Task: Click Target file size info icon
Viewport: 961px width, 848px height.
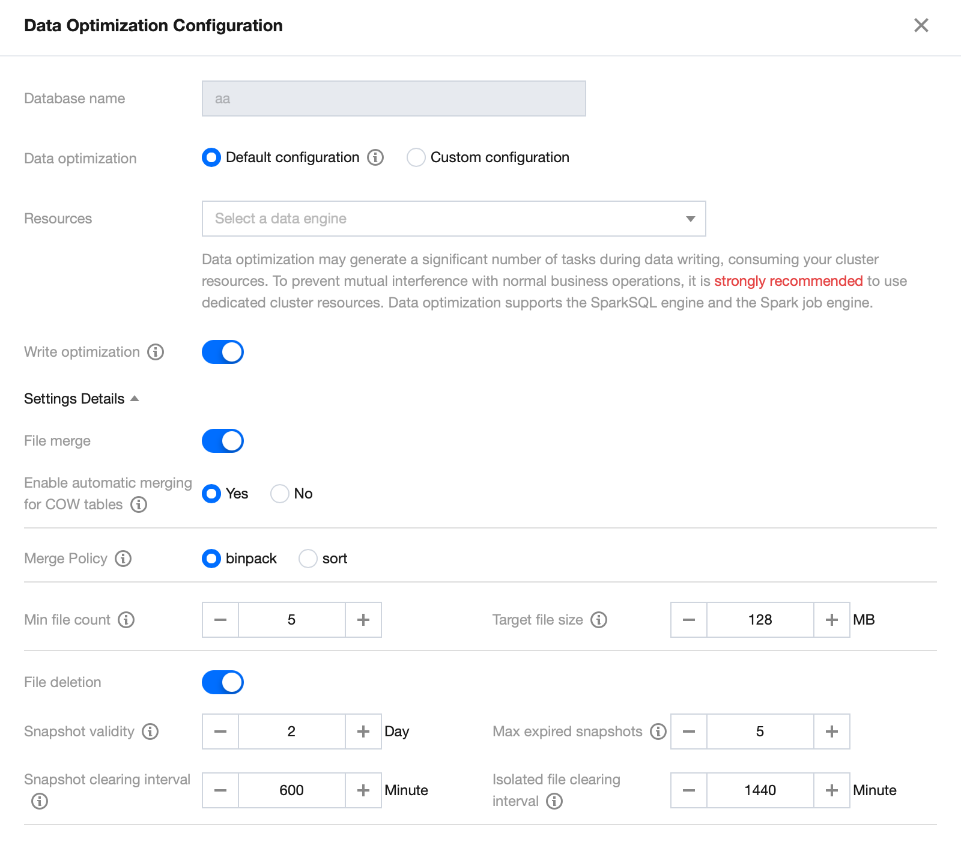Action: point(599,620)
